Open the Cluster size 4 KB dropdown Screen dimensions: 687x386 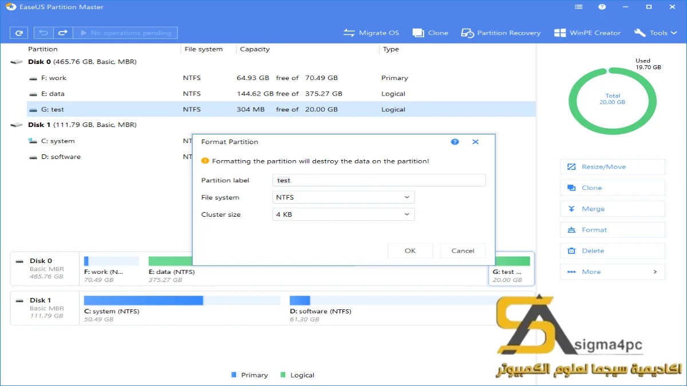tap(343, 214)
